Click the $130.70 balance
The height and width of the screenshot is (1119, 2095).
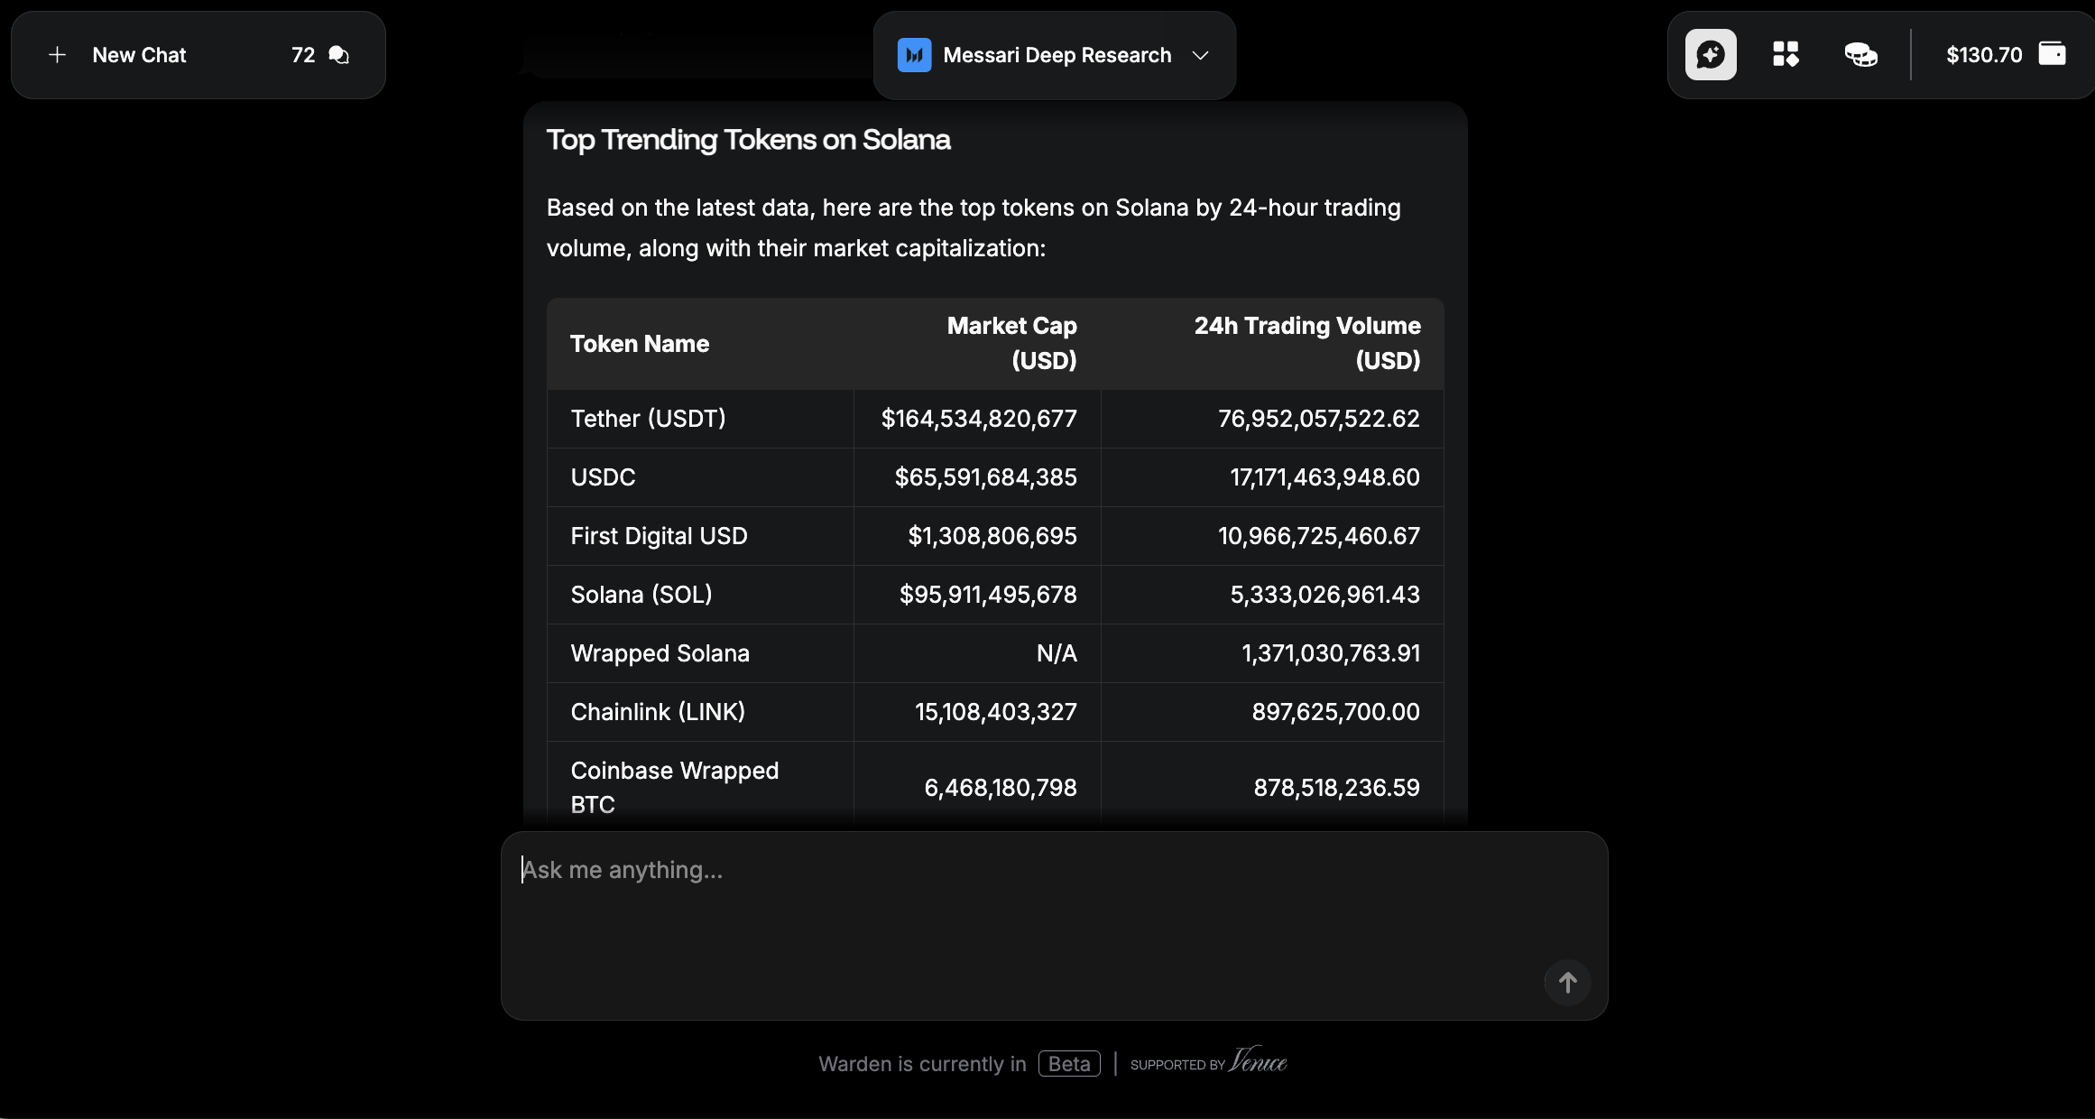(1983, 55)
